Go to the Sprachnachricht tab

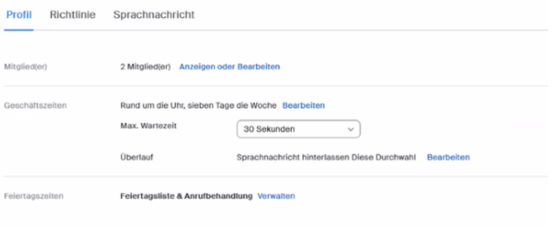[x=153, y=15]
